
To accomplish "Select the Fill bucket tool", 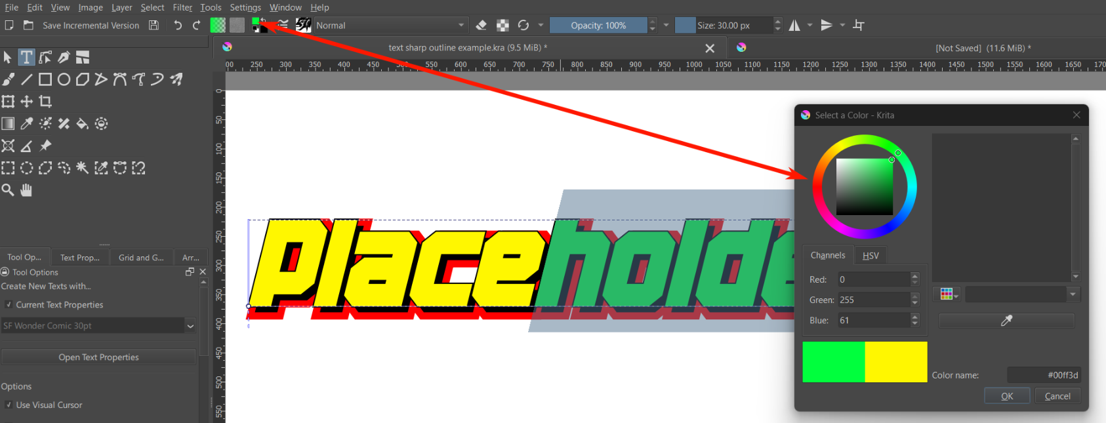I will (x=82, y=123).
